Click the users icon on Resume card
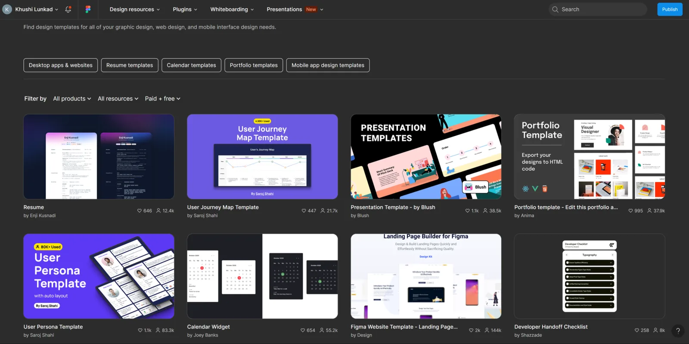Viewport: 689px width, 344px height. pyautogui.click(x=158, y=211)
